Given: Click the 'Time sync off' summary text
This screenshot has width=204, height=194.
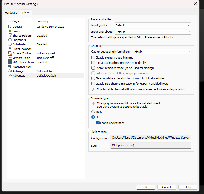Looking at the screenshot, I should tap(45, 58).
